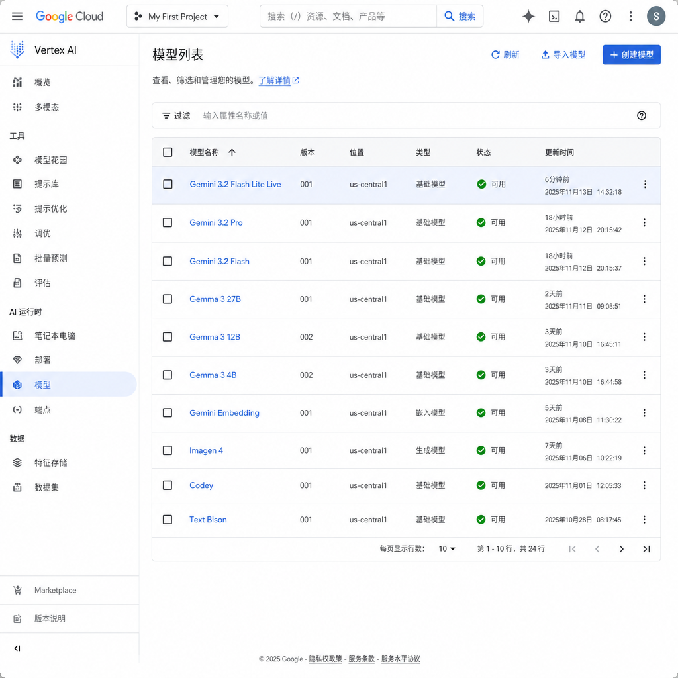Image resolution: width=678 pixels, height=678 pixels.
Task: Toggle select-all checkbox in table header
Action: [x=168, y=152]
